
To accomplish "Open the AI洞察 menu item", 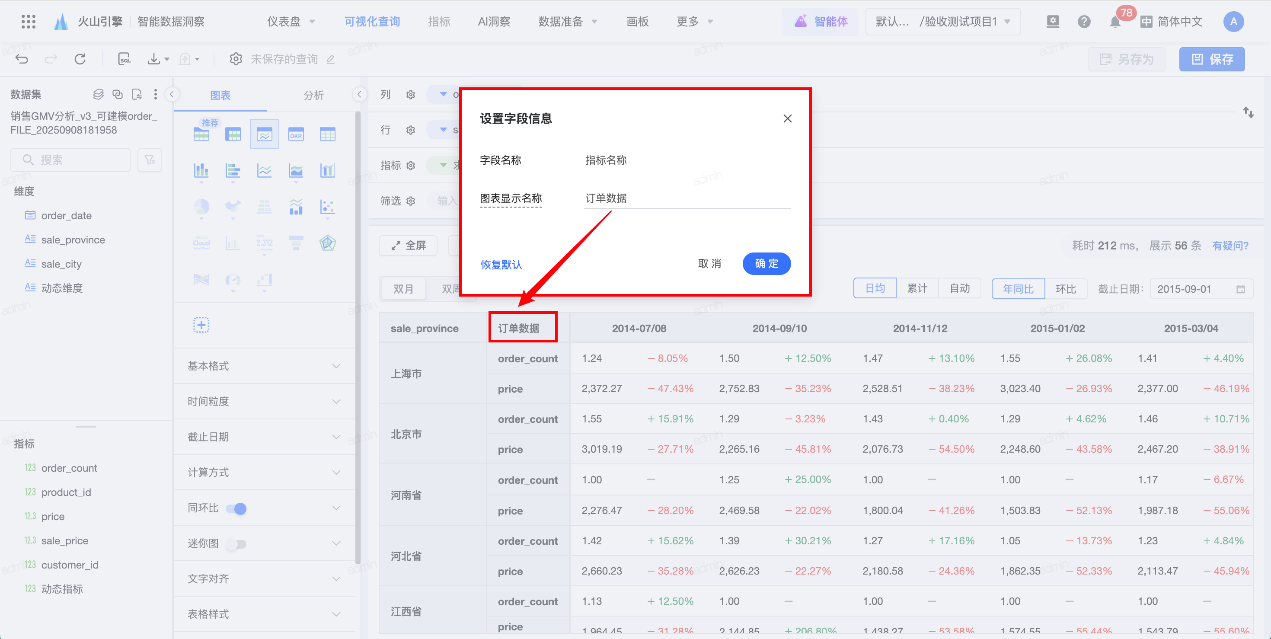I will click(493, 22).
